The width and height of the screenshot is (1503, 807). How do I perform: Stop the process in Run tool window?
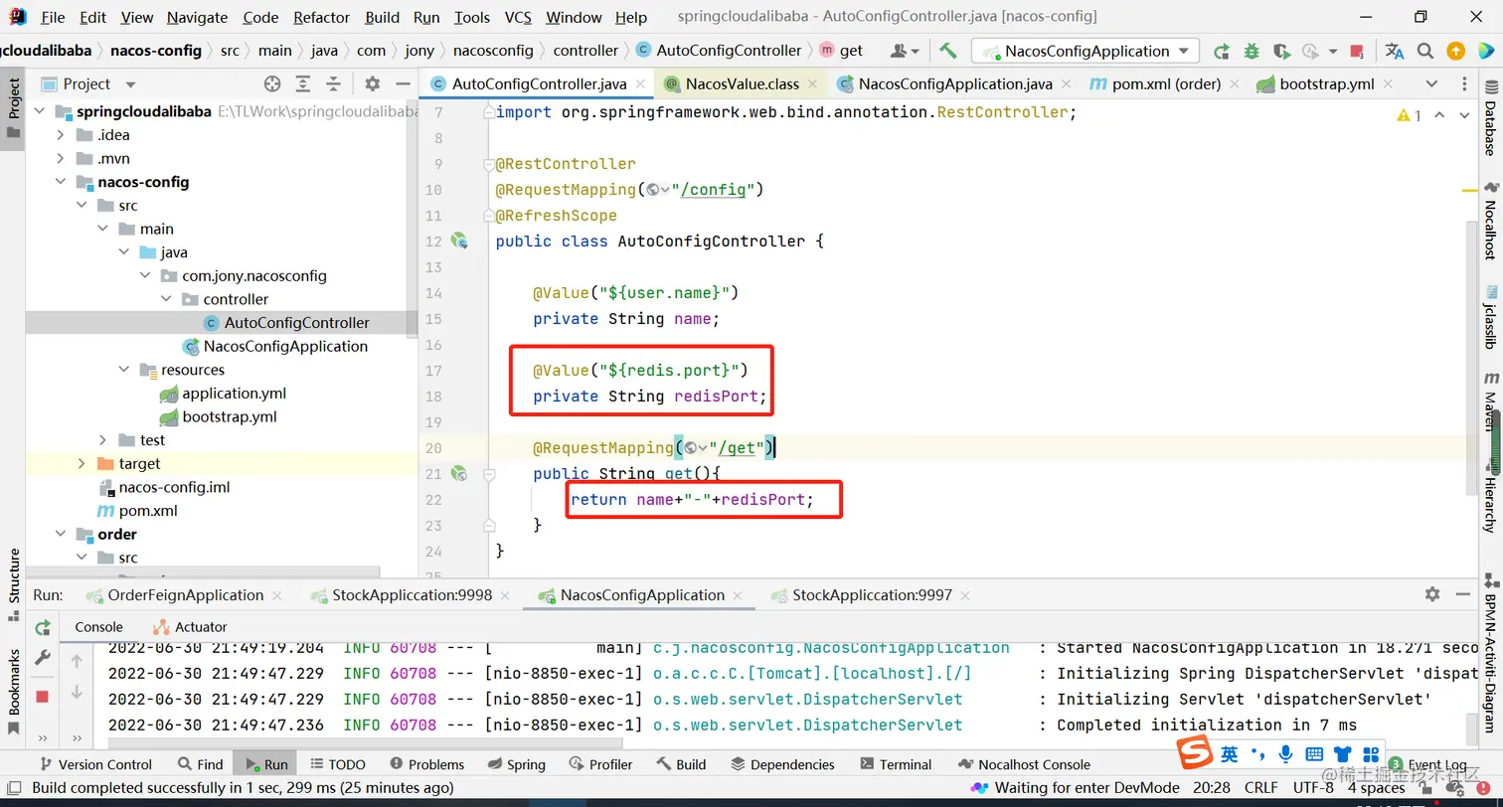[x=42, y=696]
